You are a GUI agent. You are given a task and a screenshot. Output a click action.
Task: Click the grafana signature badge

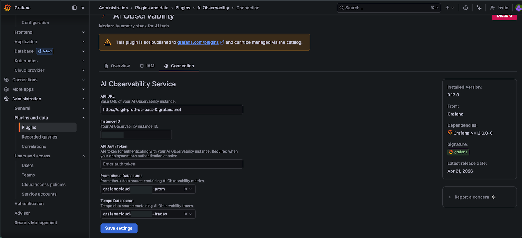[x=458, y=152]
